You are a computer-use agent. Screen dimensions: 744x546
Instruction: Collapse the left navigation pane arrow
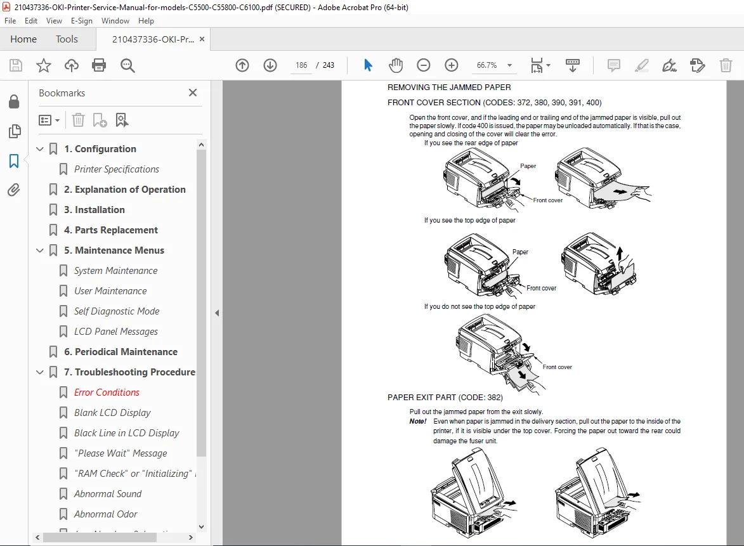217,313
